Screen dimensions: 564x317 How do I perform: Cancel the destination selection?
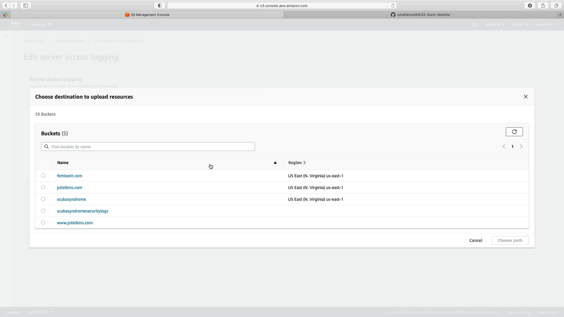(x=476, y=240)
